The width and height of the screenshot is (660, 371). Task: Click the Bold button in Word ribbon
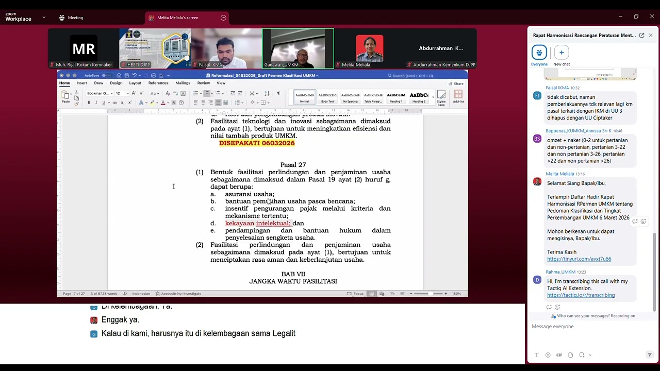[89, 103]
